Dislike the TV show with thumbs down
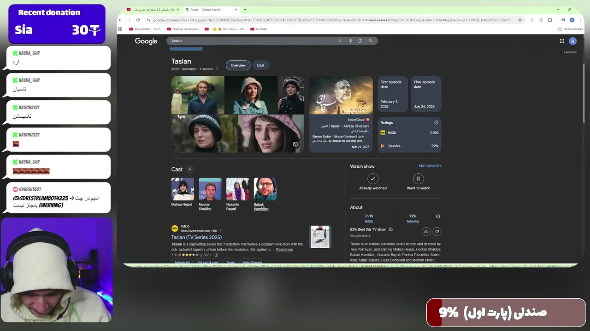The height and width of the screenshot is (331, 590). (437, 232)
